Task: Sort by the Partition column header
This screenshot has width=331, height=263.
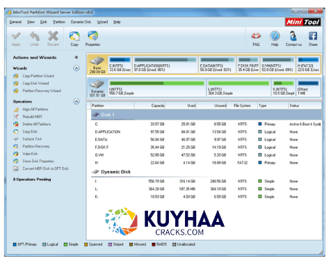Action: 113,106
